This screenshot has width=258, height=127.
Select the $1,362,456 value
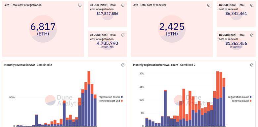pyautogui.click(x=236, y=43)
